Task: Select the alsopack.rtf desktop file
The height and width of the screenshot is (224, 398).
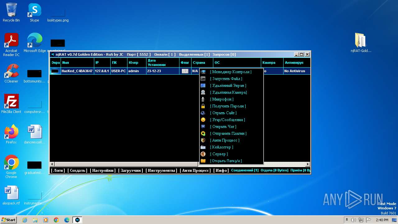Action: click(x=11, y=195)
